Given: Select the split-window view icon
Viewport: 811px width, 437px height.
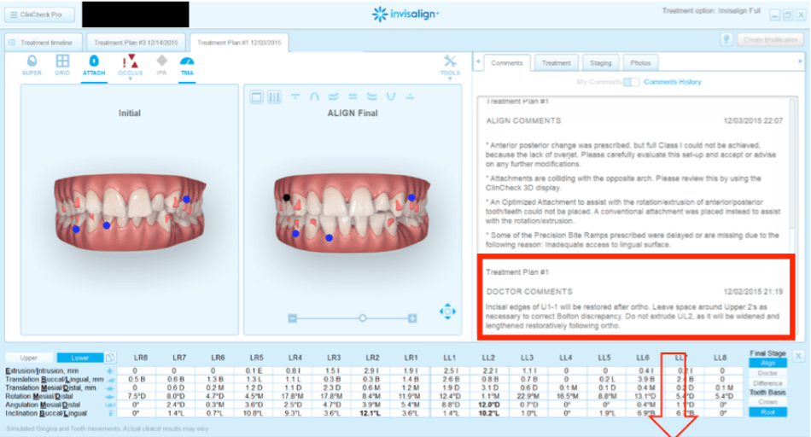Looking at the screenshot, I should coord(274,96).
